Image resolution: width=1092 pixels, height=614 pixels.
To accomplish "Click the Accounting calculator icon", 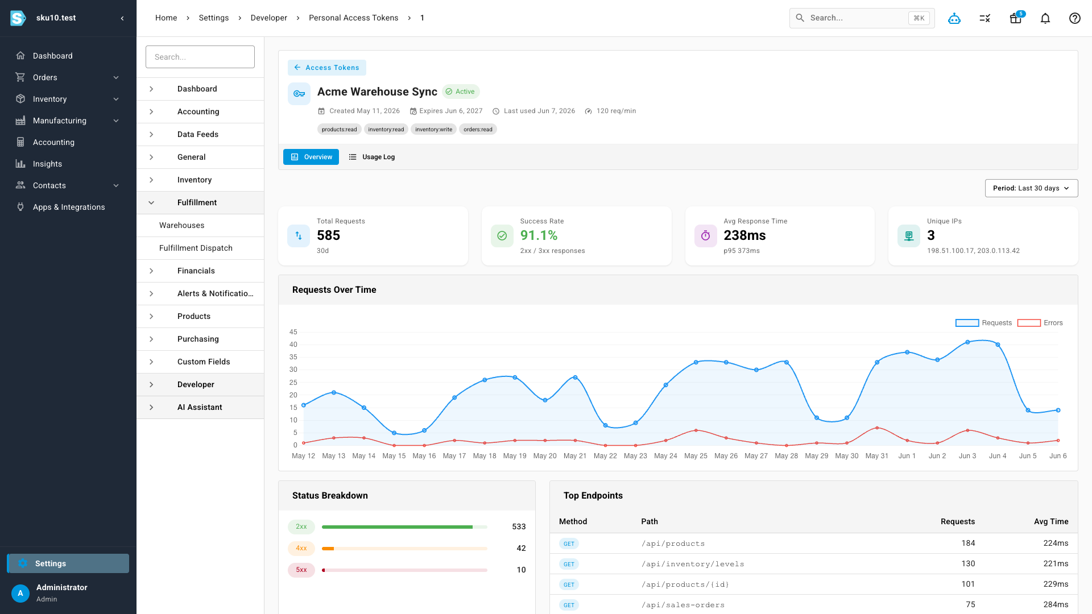I will tap(20, 142).
